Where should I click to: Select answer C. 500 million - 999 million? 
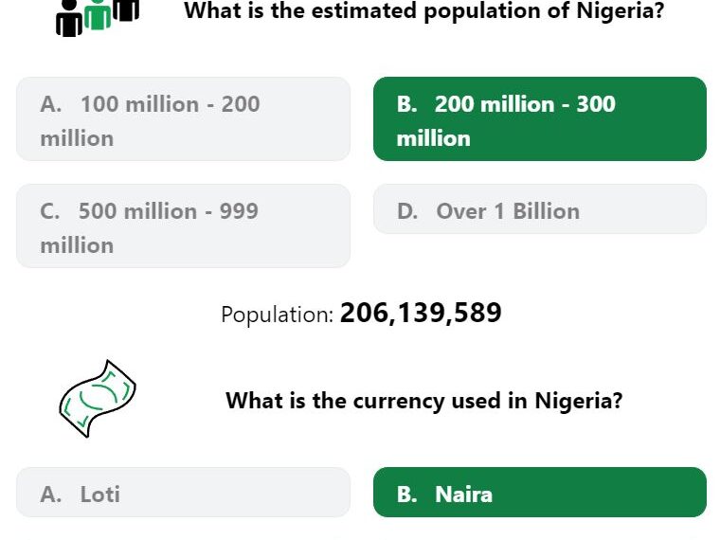[183, 225]
